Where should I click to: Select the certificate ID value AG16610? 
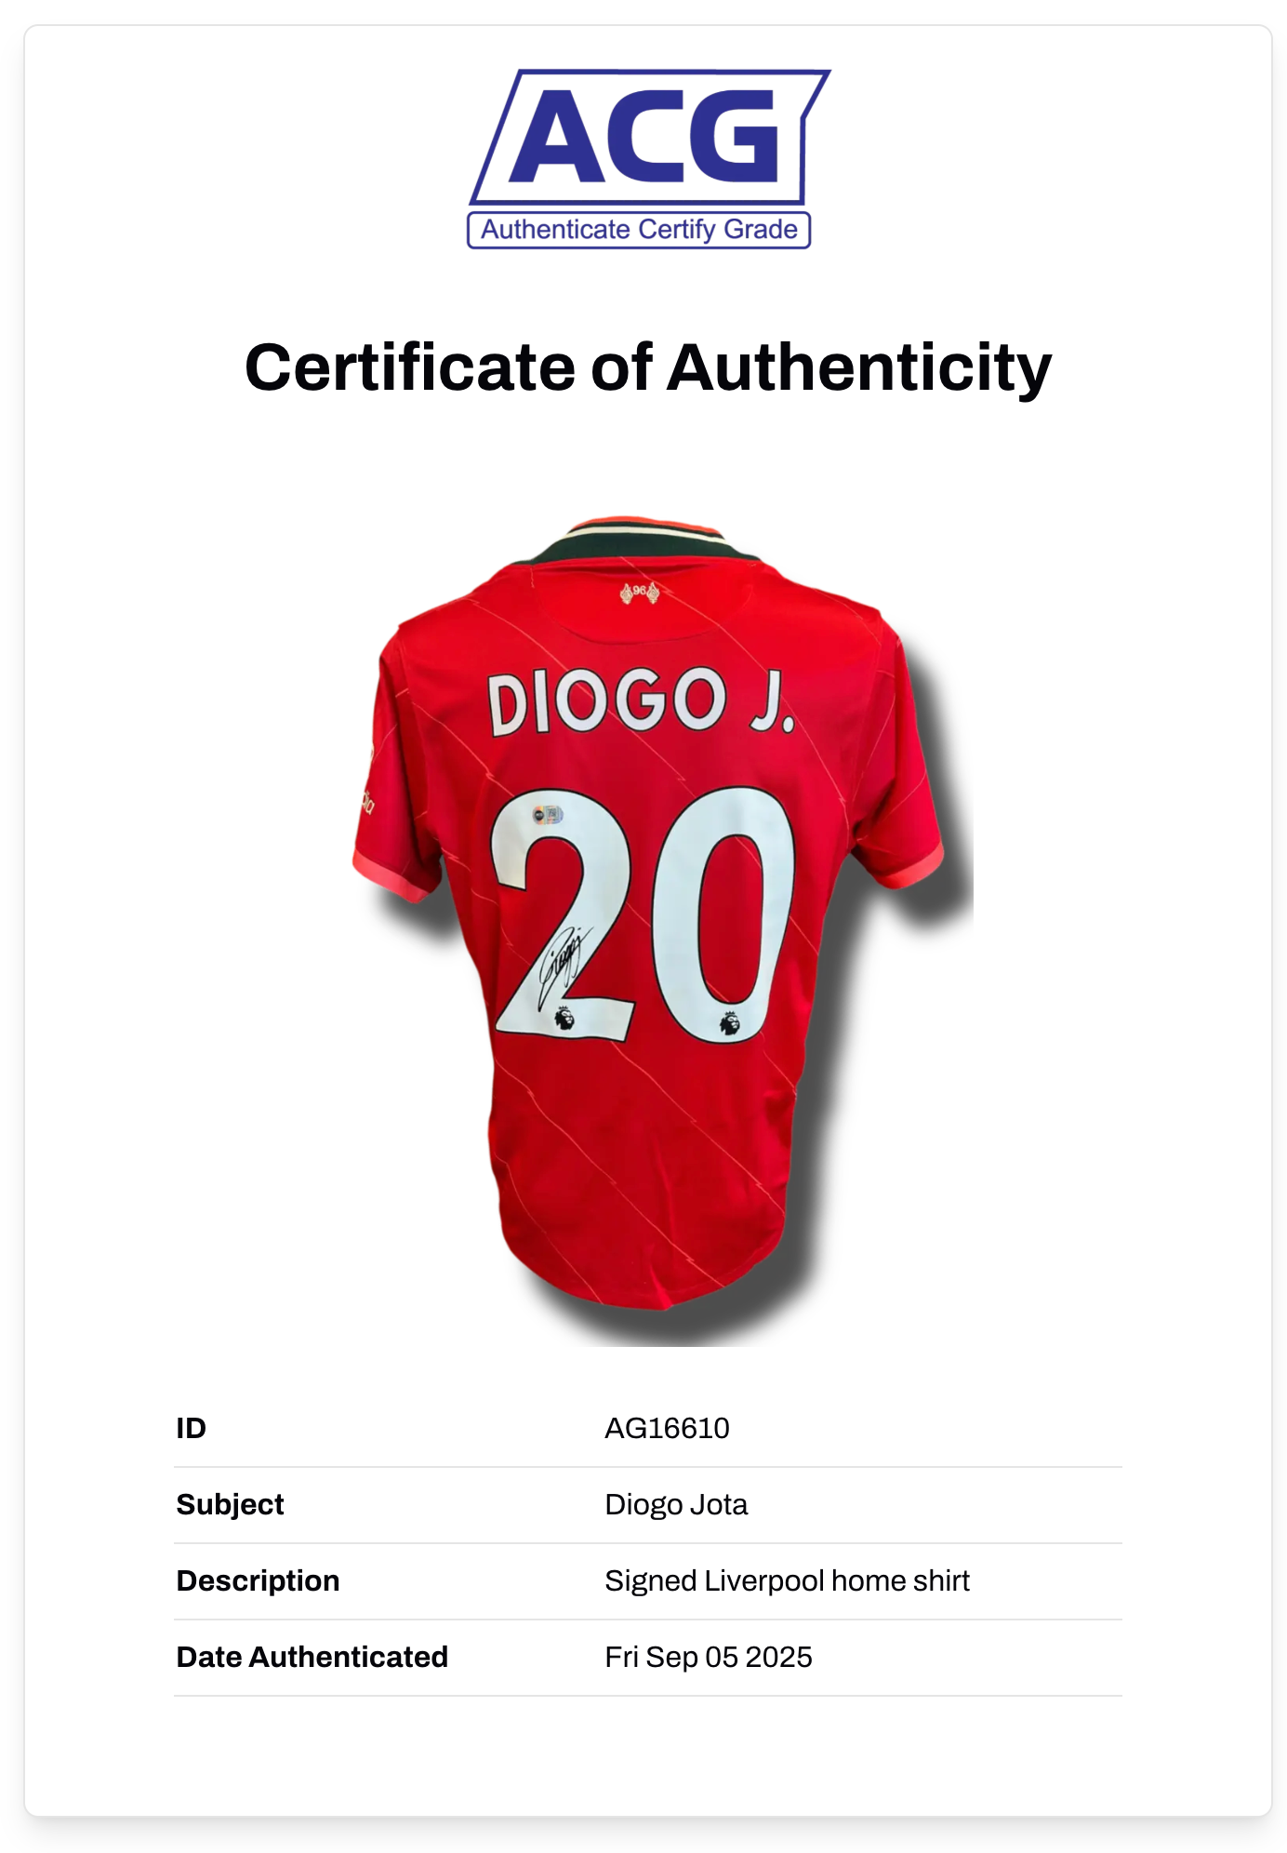tap(667, 1428)
